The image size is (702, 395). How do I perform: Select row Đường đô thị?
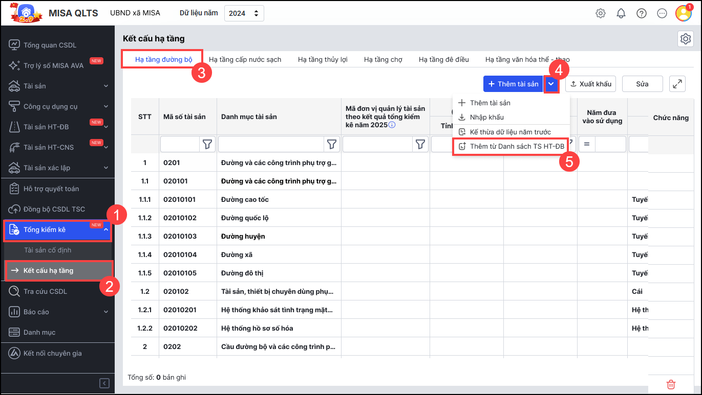[x=389, y=273]
